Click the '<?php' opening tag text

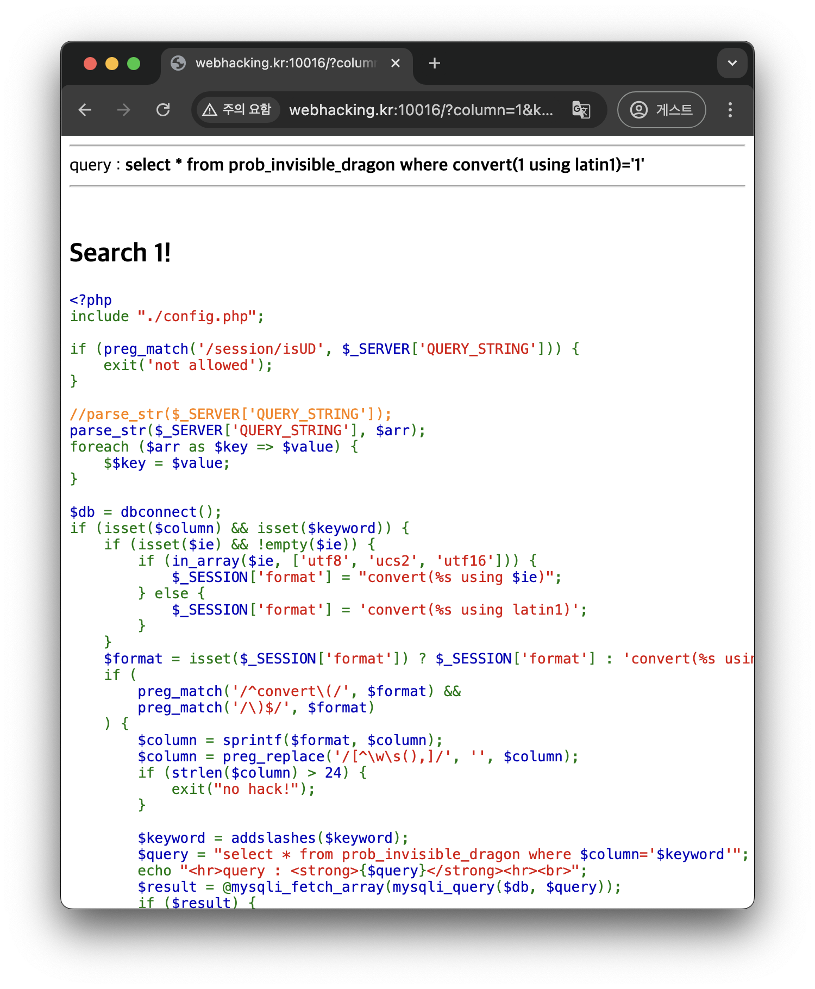pyautogui.click(x=91, y=300)
